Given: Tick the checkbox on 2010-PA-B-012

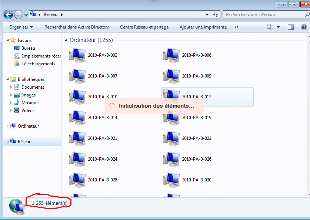Looking at the screenshot, I should pos(165,91).
